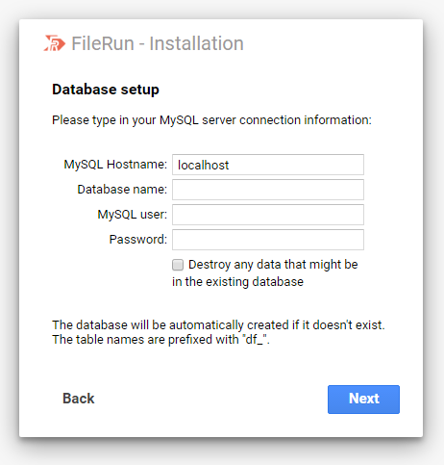Image resolution: width=444 pixels, height=465 pixels.
Task: Click the Next button
Action: coord(363,400)
